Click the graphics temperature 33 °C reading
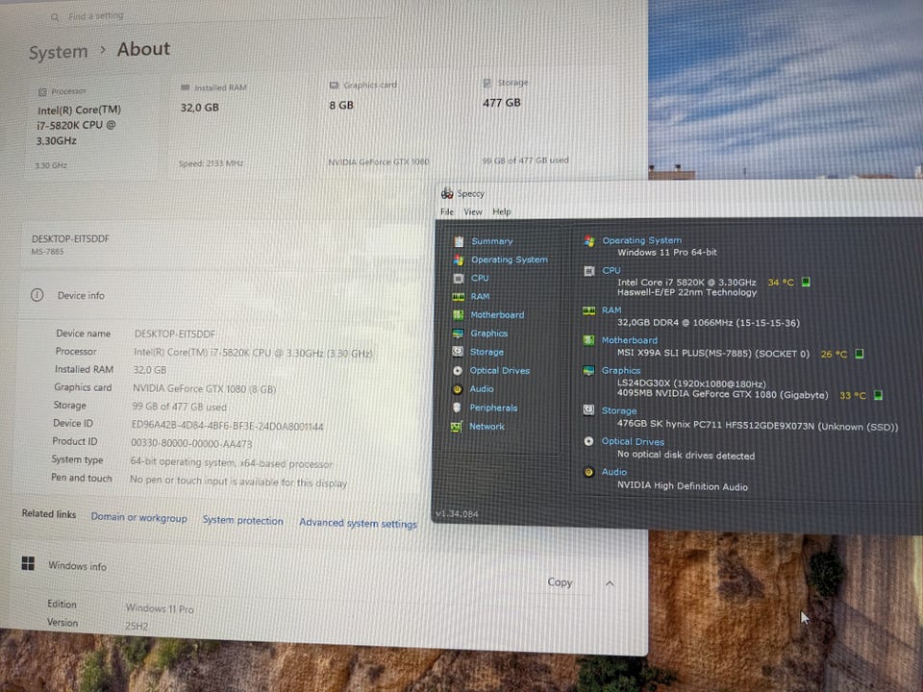This screenshot has height=692, width=923. pyautogui.click(x=853, y=395)
